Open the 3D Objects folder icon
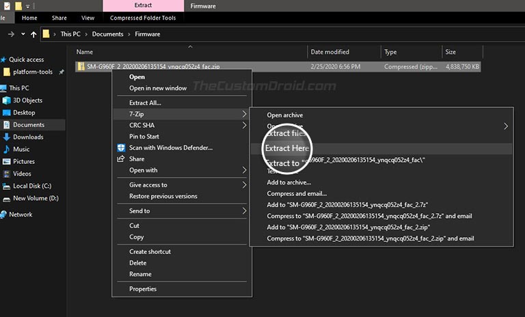The image size is (525, 317). click(x=6, y=100)
